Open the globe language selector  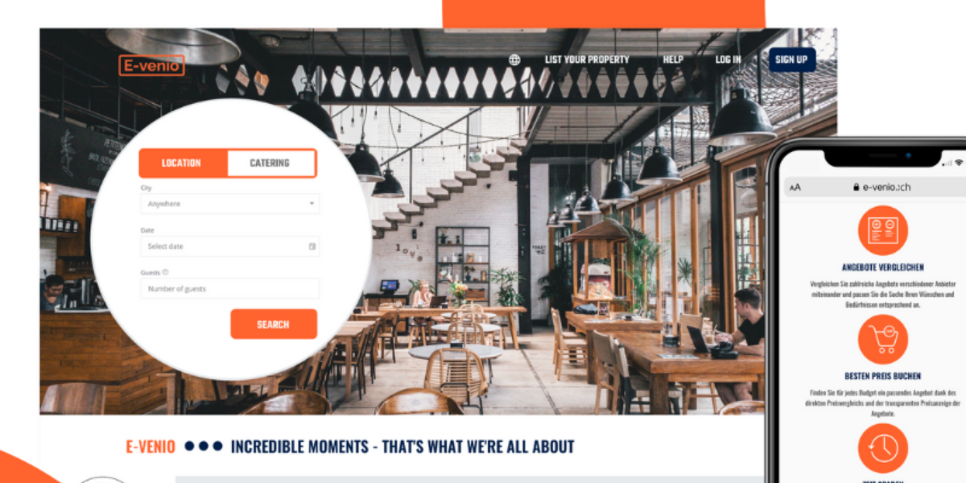tap(514, 60)
